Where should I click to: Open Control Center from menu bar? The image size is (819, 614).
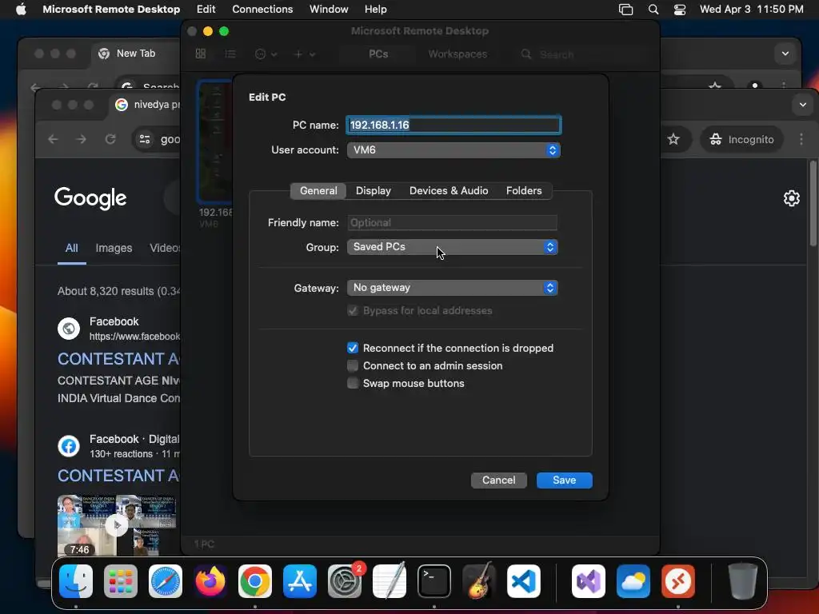click(680, 10)
